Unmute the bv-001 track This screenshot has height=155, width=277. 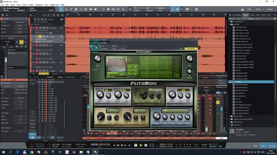point(36,62)
